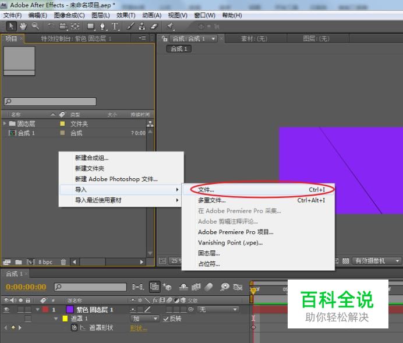Select the Selection arrow tool
Viewport: 403px width, 343px height.
click(11, 26)
